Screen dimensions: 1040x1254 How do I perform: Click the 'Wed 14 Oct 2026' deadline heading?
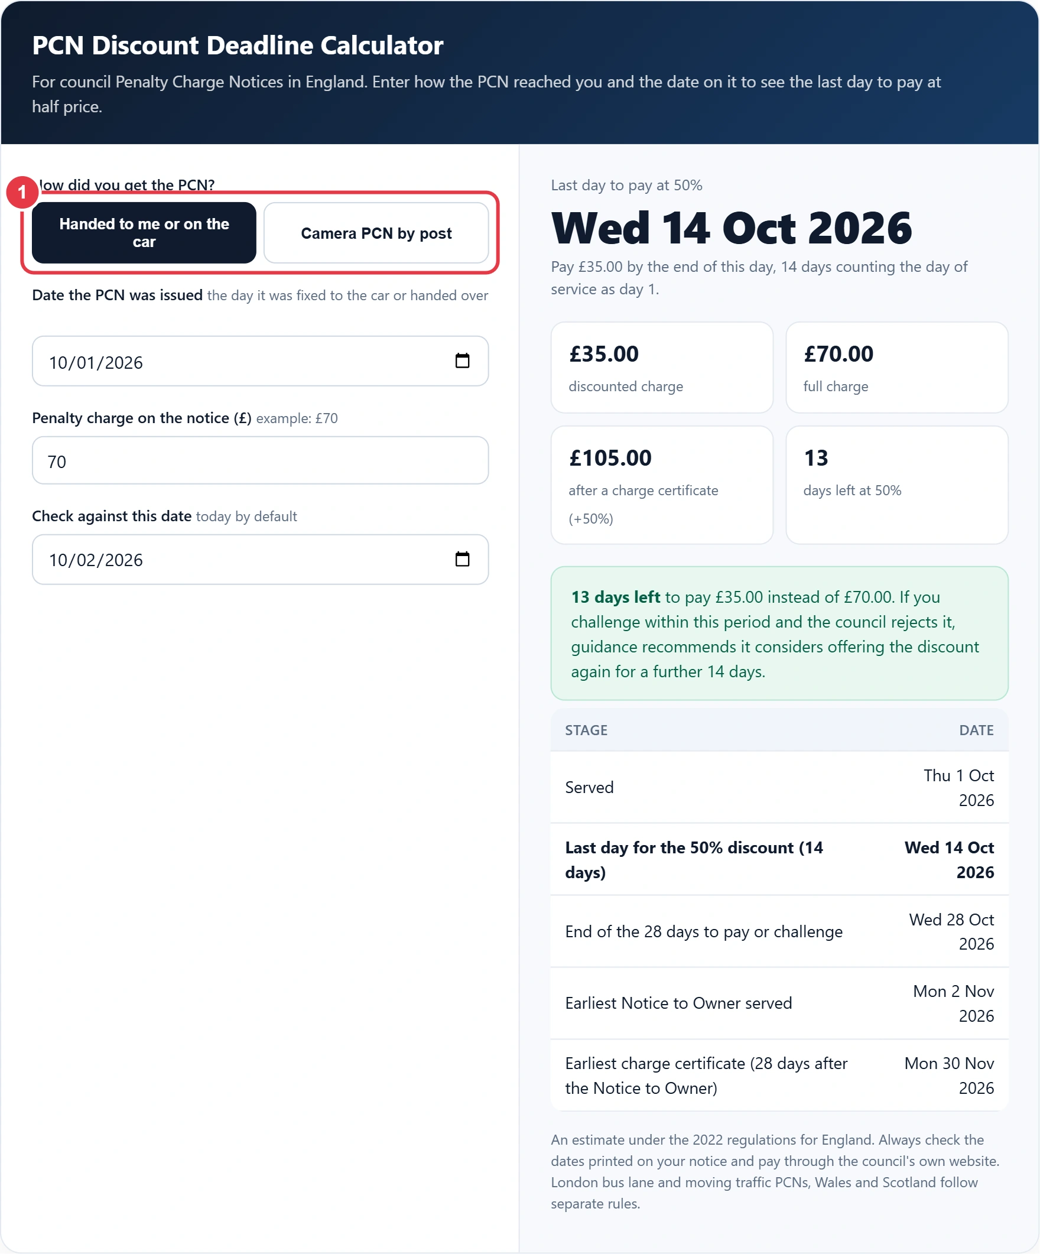click(732, 228)
